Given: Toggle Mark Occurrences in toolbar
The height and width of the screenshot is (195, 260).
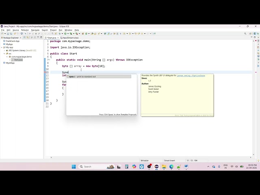Looking at the screenshot, I should pos(108,34).
